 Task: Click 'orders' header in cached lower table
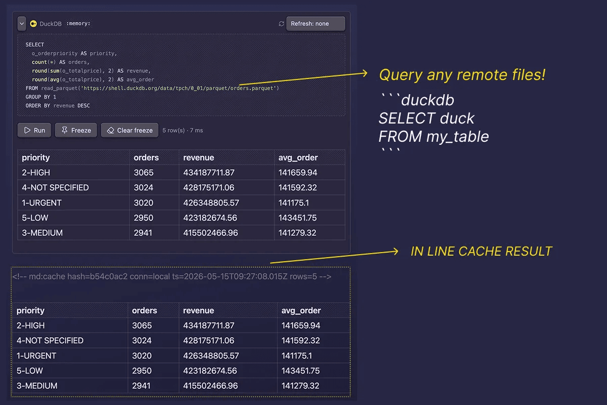point(145,310)
